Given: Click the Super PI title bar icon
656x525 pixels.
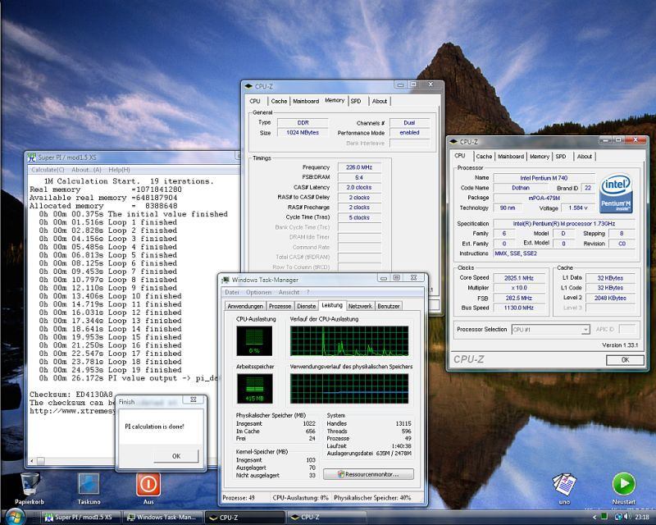Looking at the screenshot, I should [32, 157].
